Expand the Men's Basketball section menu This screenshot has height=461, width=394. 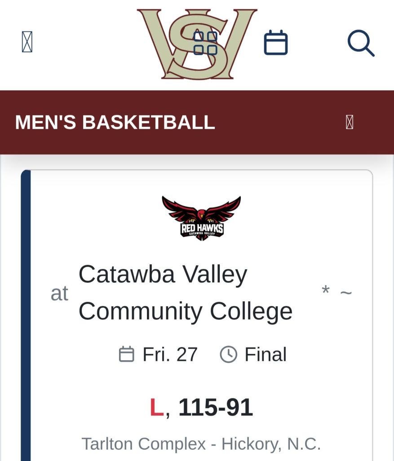pos(350,122)
